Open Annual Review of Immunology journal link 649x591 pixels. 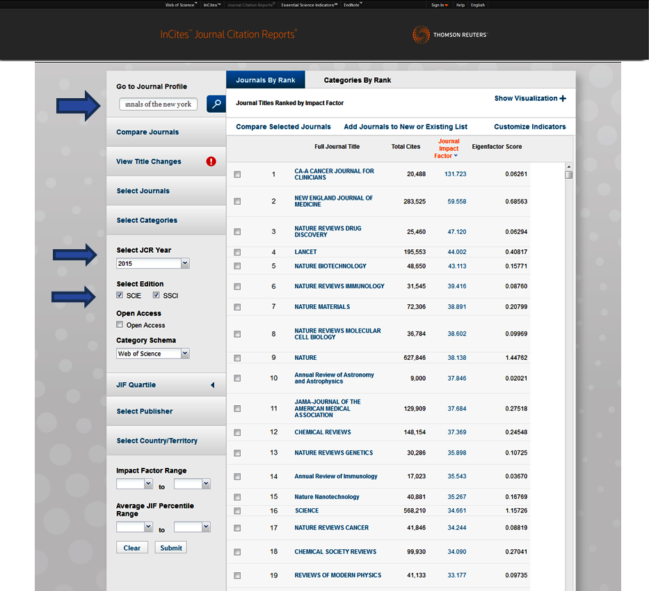point(336,476)
